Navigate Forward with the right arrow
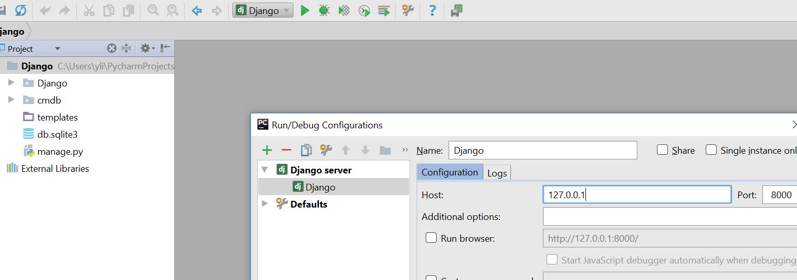 pyautogui.click(x=217, y=10)
